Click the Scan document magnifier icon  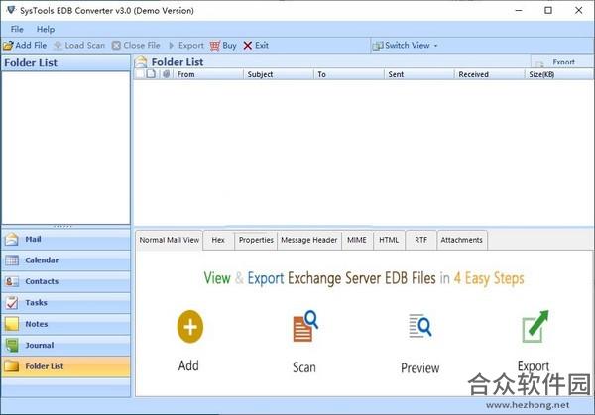(305, 326)
